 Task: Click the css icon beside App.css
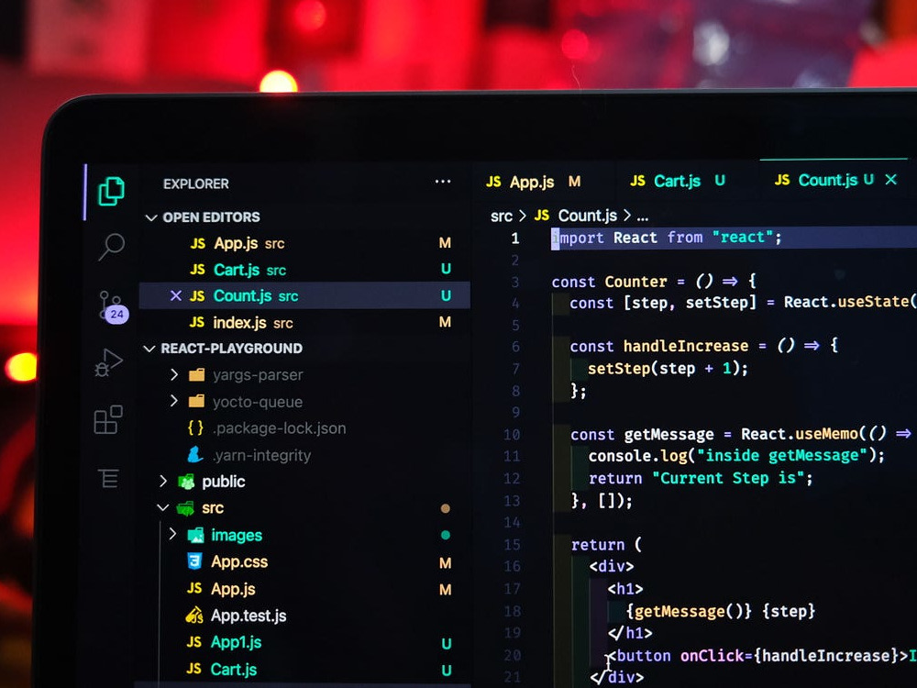pyautogui.click(x=194, y=561)
